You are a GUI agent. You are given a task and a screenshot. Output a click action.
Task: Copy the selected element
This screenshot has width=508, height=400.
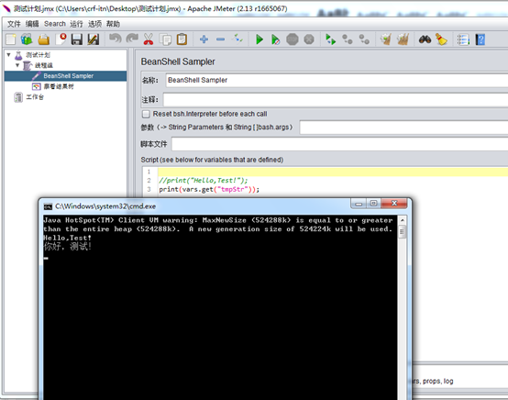pos(166,39)
